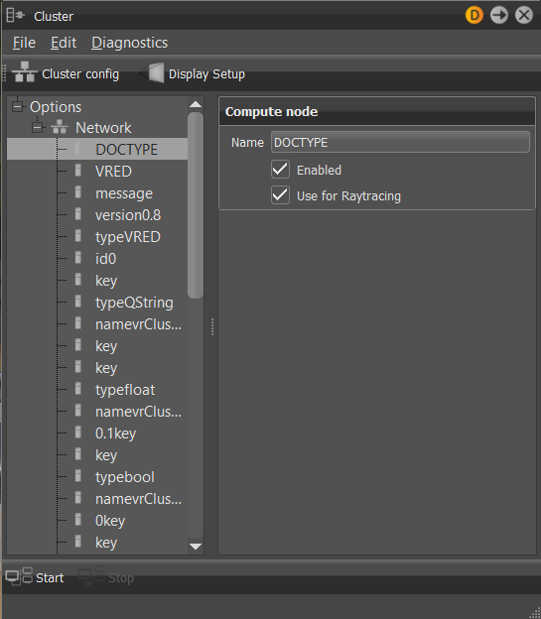Image resolution: width=541 pixels, height=619 pixels.
Task: Click the Cluster config network icon
Action: [x=25, y=71]
